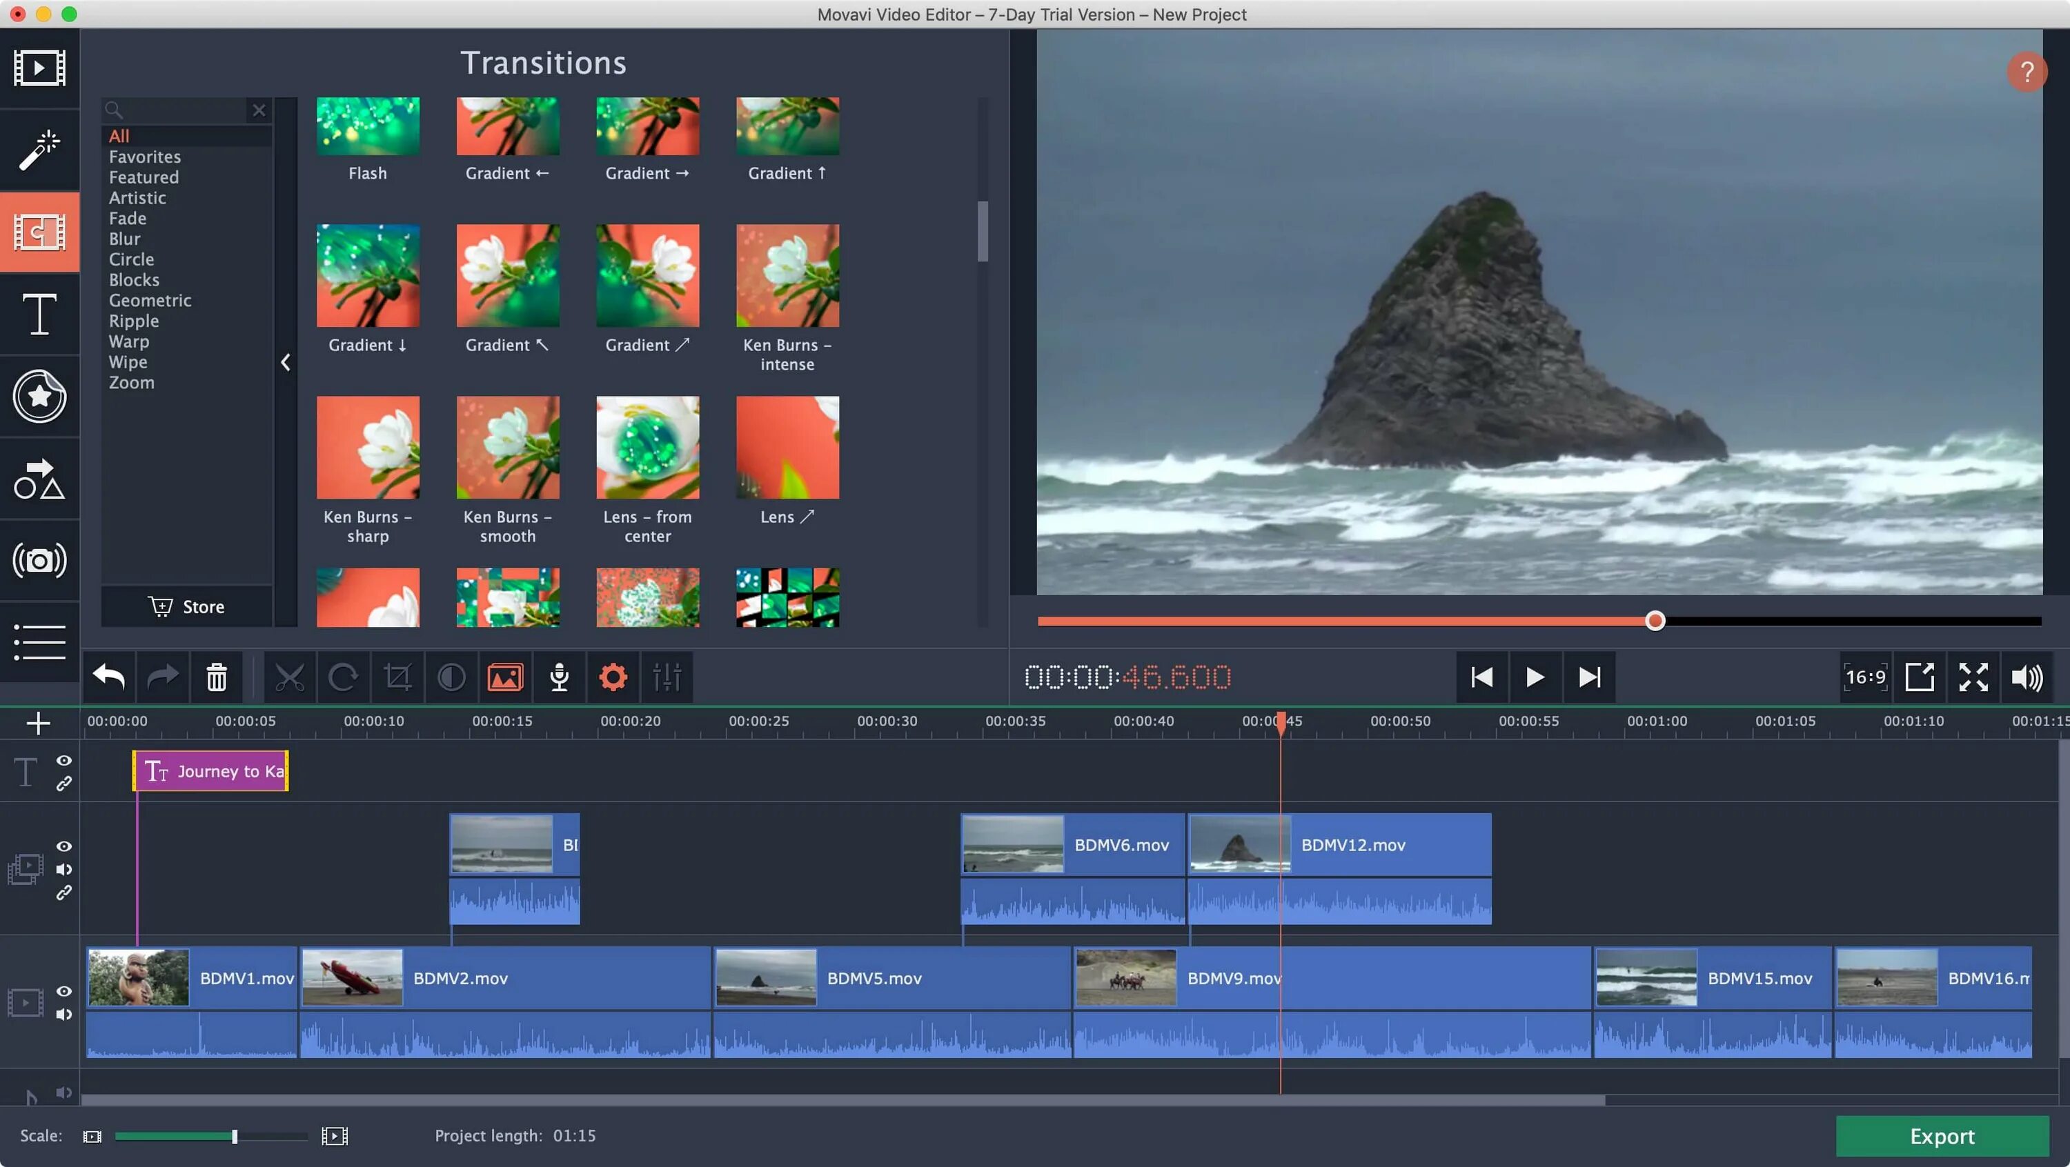This screenshot has width=2070, height=1167.
Task: Select Favorites transition category
Action: click(145, 155)
